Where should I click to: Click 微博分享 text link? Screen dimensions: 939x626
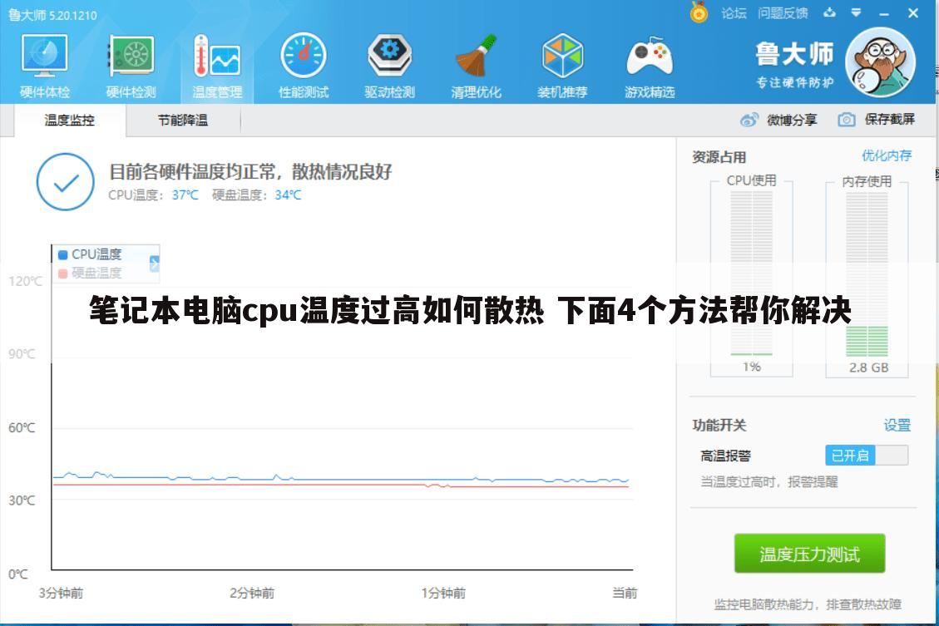[792, 121]
